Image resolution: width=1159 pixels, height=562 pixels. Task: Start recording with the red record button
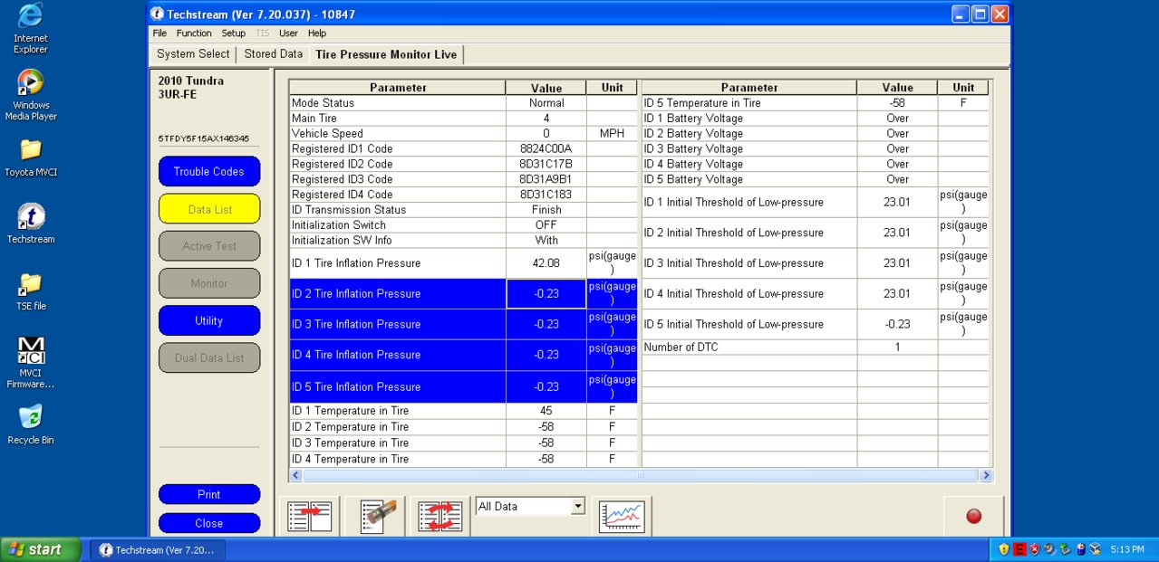[974, 517]
